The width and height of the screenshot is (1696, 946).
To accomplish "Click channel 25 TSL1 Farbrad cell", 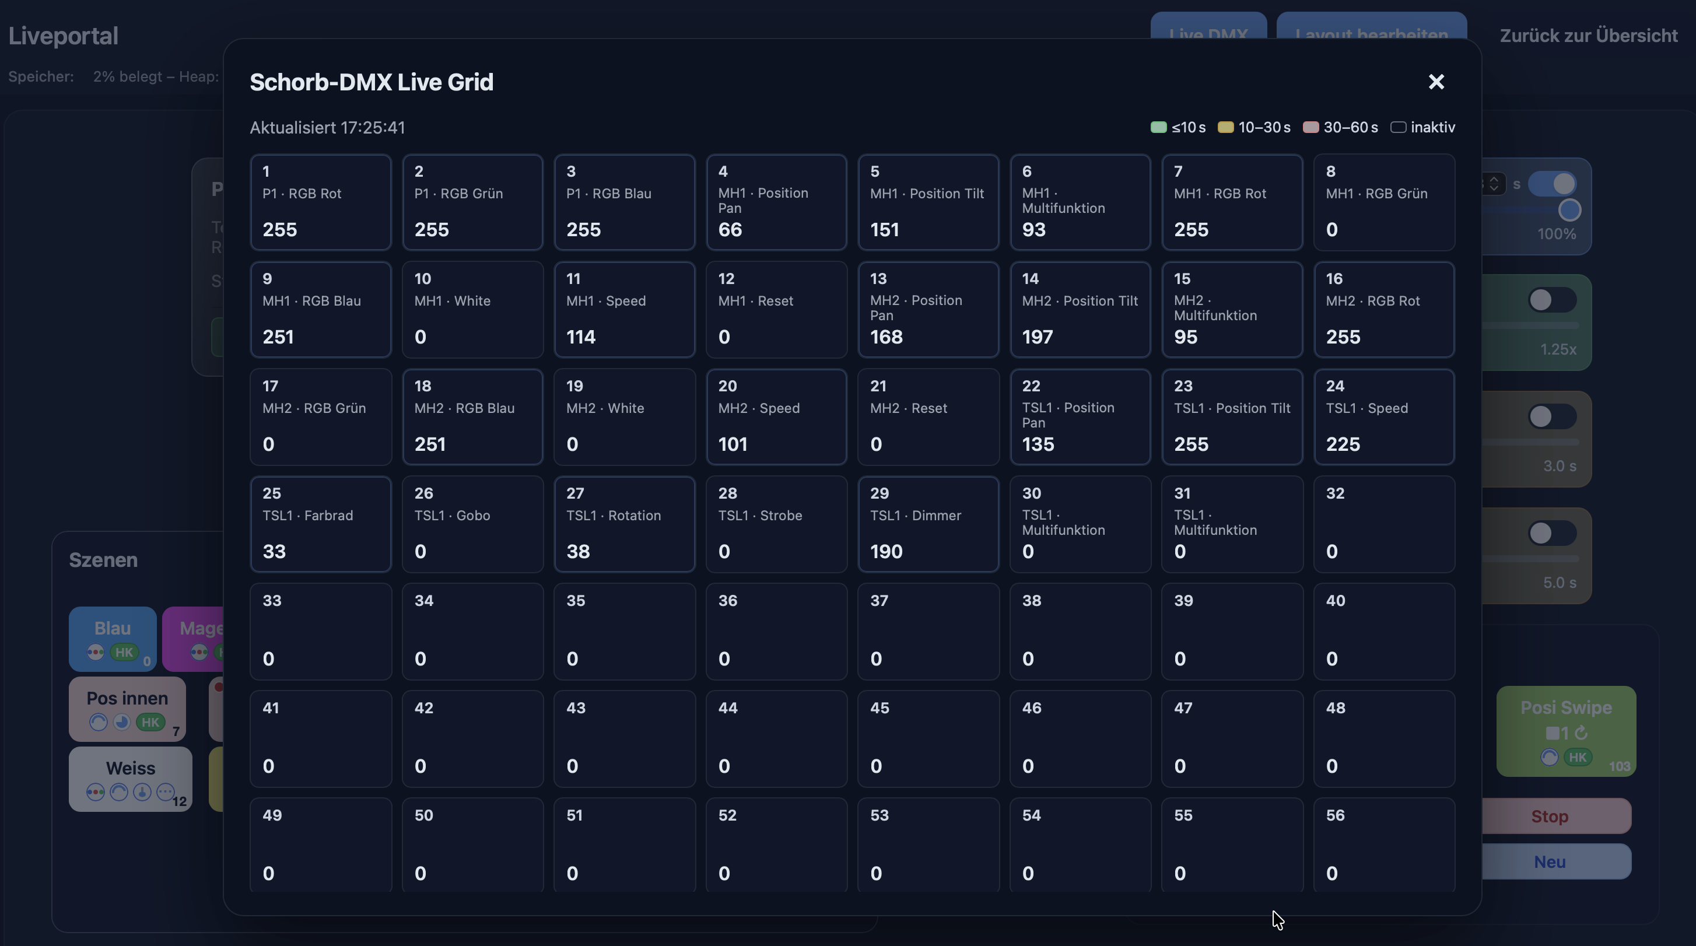I will 321,524.
